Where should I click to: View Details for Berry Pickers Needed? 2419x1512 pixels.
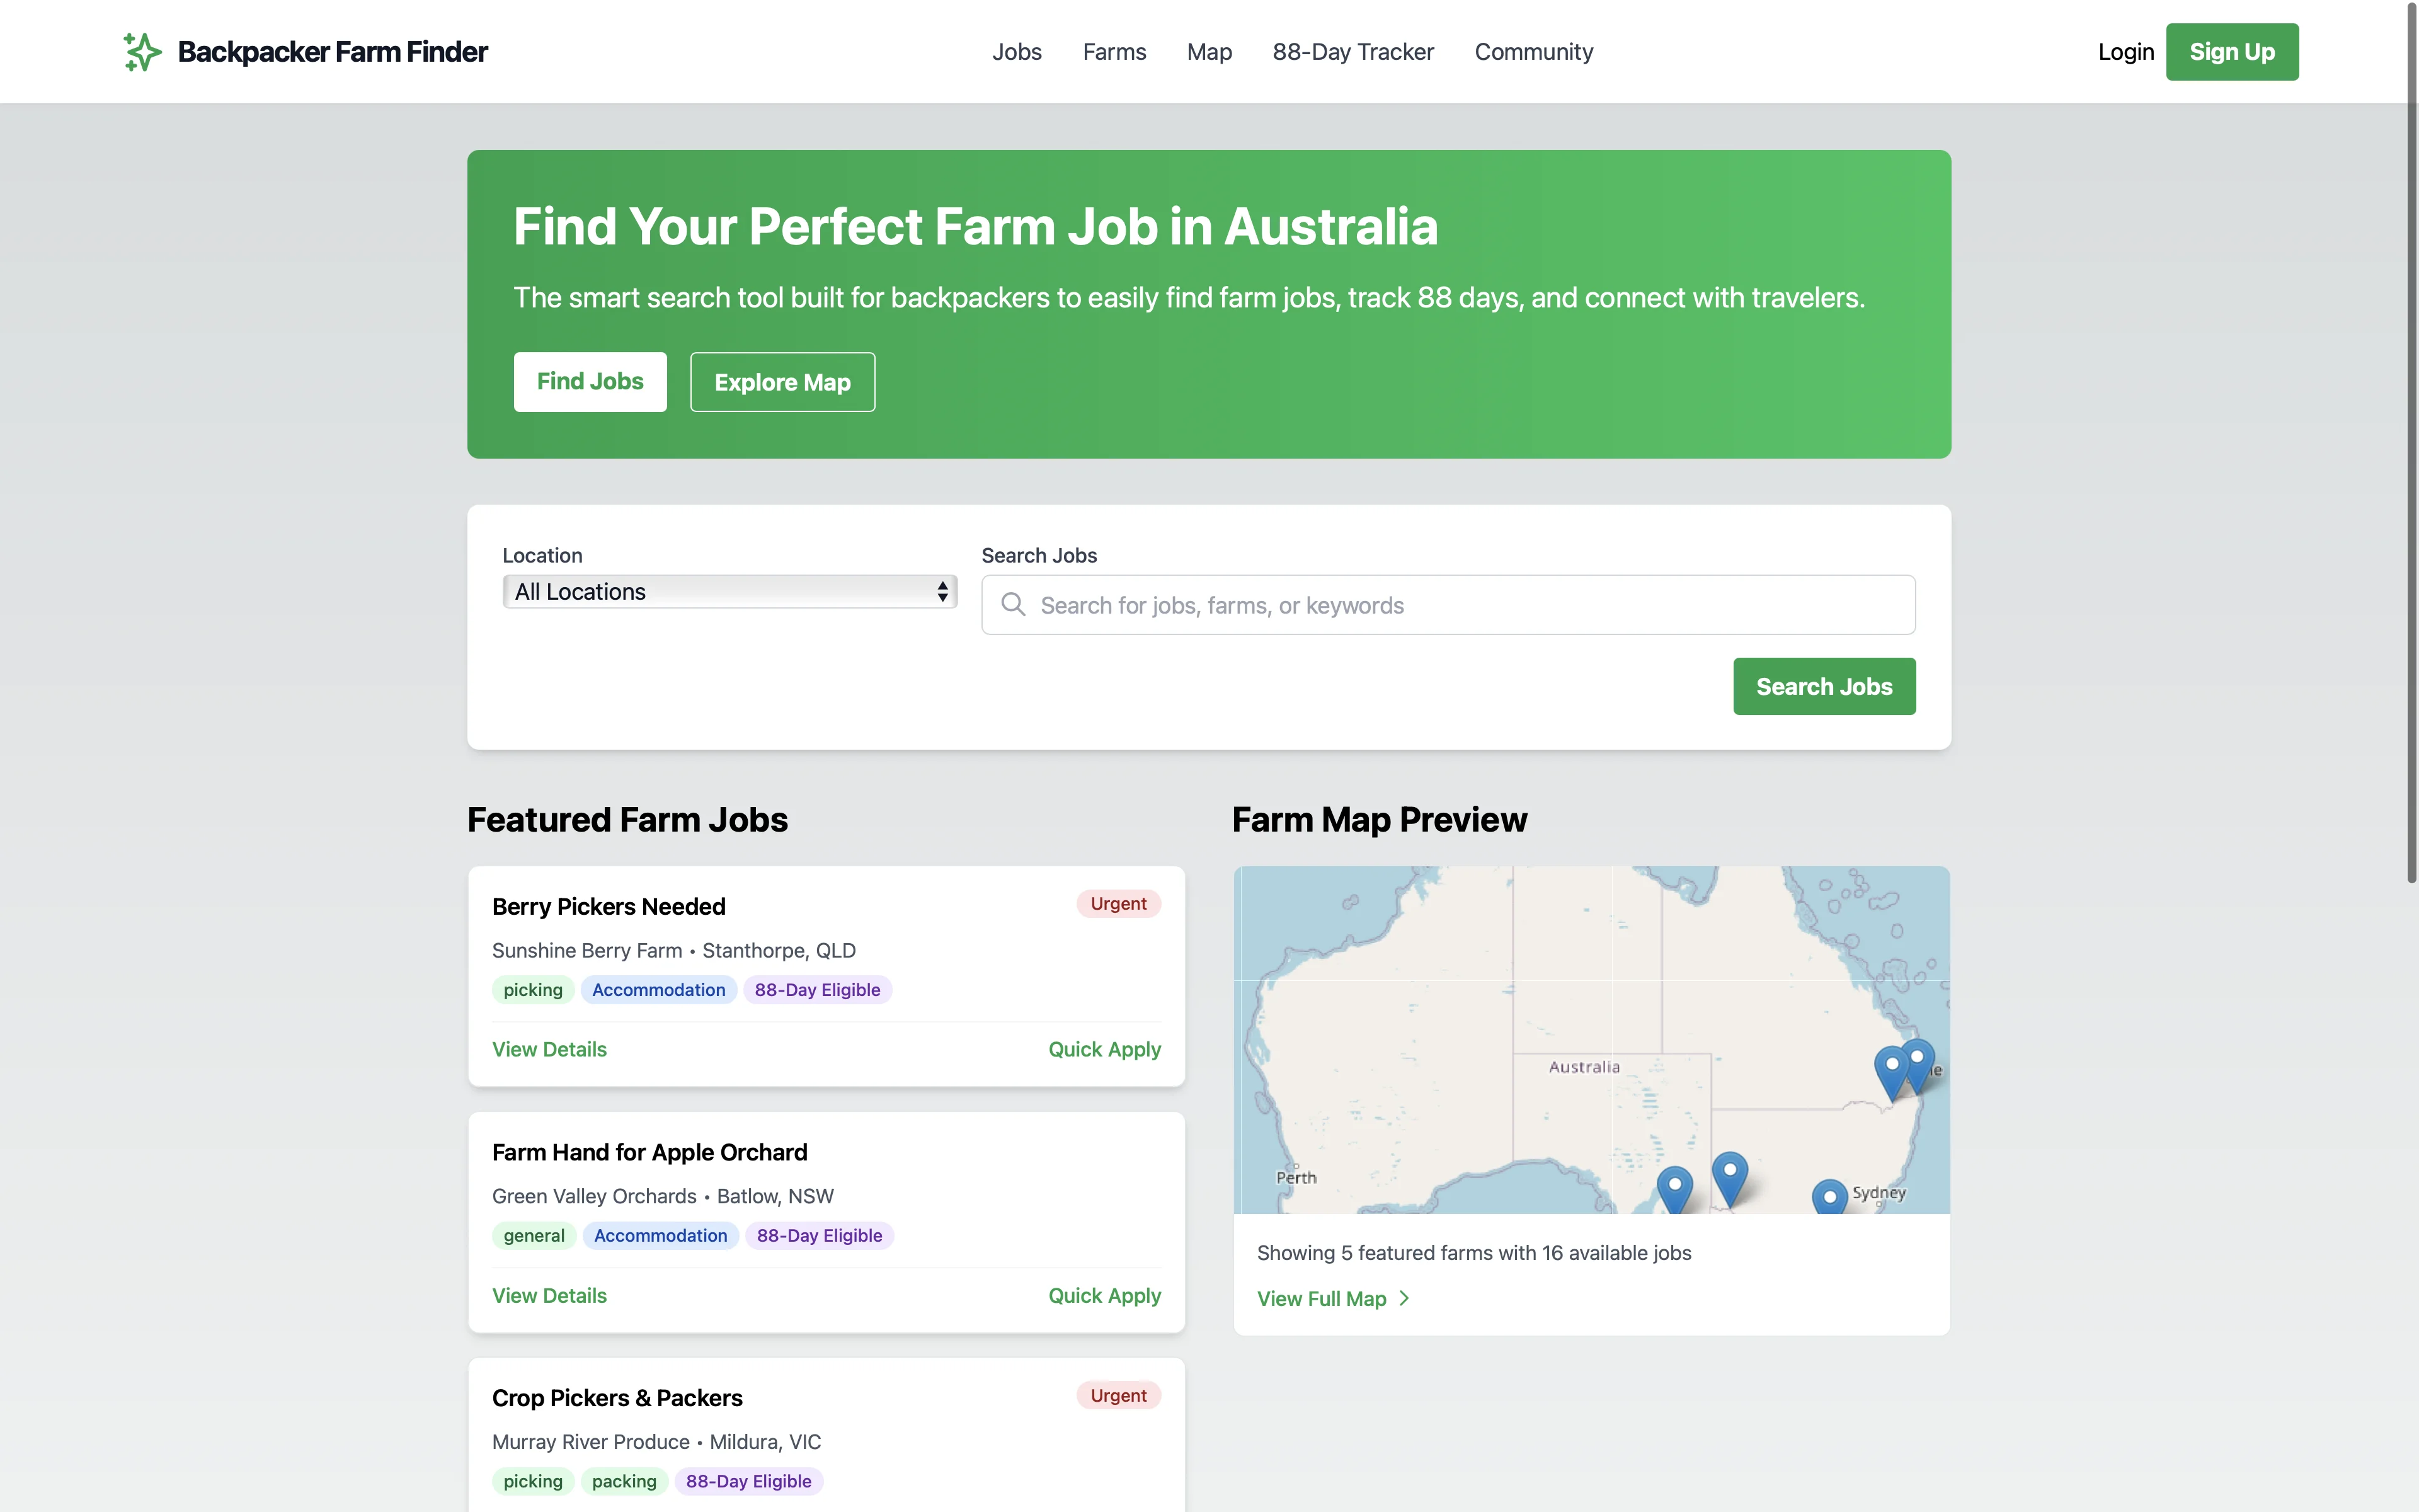pyautogui.click(x=549, y=1049)
